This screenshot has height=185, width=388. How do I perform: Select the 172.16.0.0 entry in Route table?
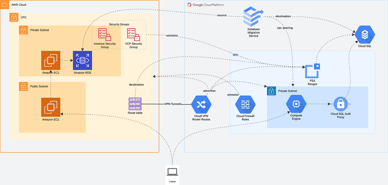[135, 99]
